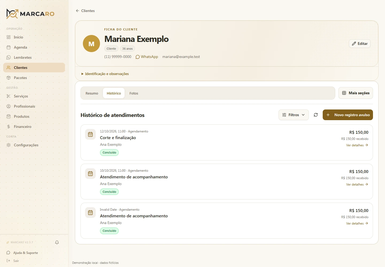Open Serviços scissors menu item
The image size is (385, 267).
34,96
